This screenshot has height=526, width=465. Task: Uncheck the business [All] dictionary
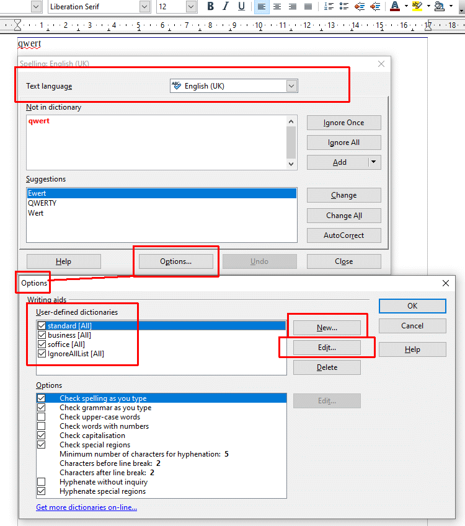[42, 335]
